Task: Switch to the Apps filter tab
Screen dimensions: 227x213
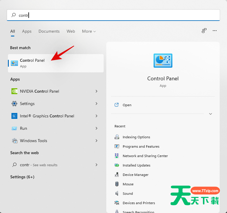Action: tap(27, 31)
